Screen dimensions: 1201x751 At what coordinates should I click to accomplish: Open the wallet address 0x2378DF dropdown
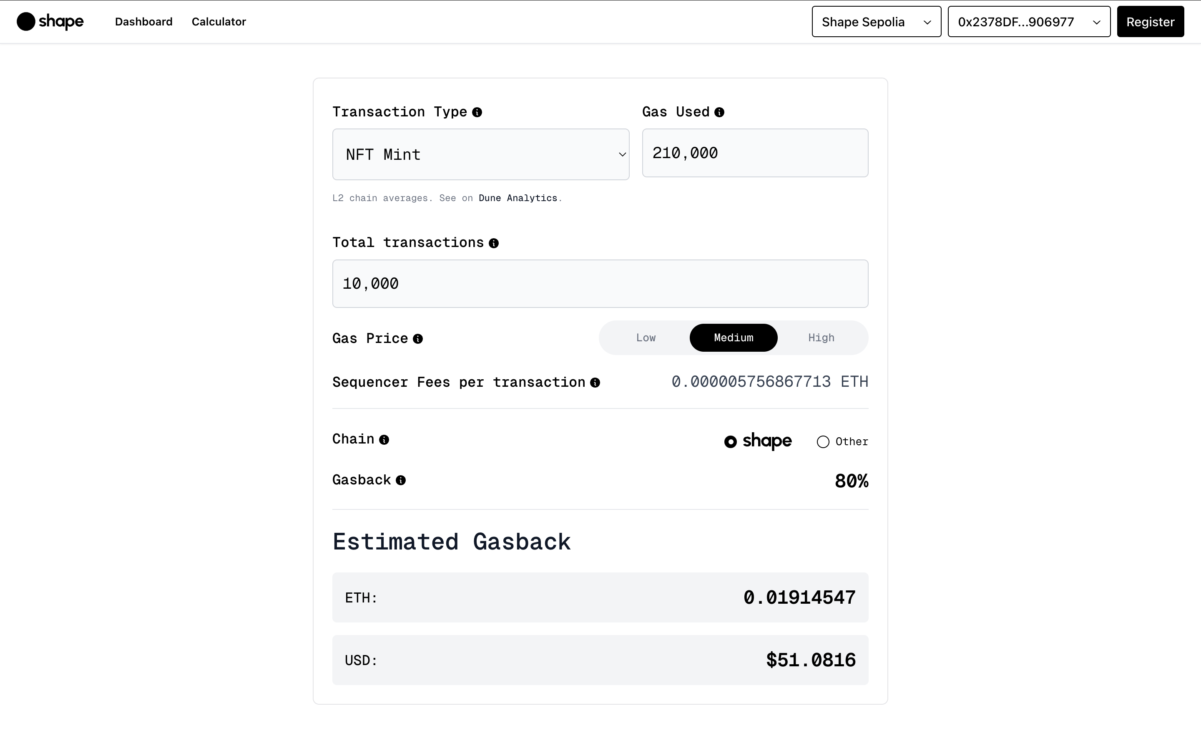click(1028, 22)
